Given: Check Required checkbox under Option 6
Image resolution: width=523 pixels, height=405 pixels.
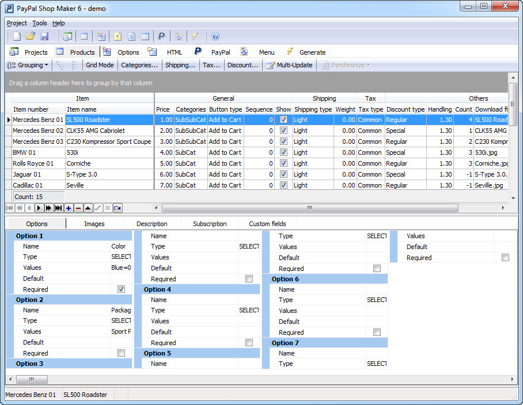Looking at the screenshot, I should click(x=377, y=332).
